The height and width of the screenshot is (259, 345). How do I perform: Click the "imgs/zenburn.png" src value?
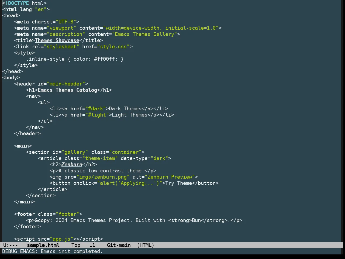103,177
